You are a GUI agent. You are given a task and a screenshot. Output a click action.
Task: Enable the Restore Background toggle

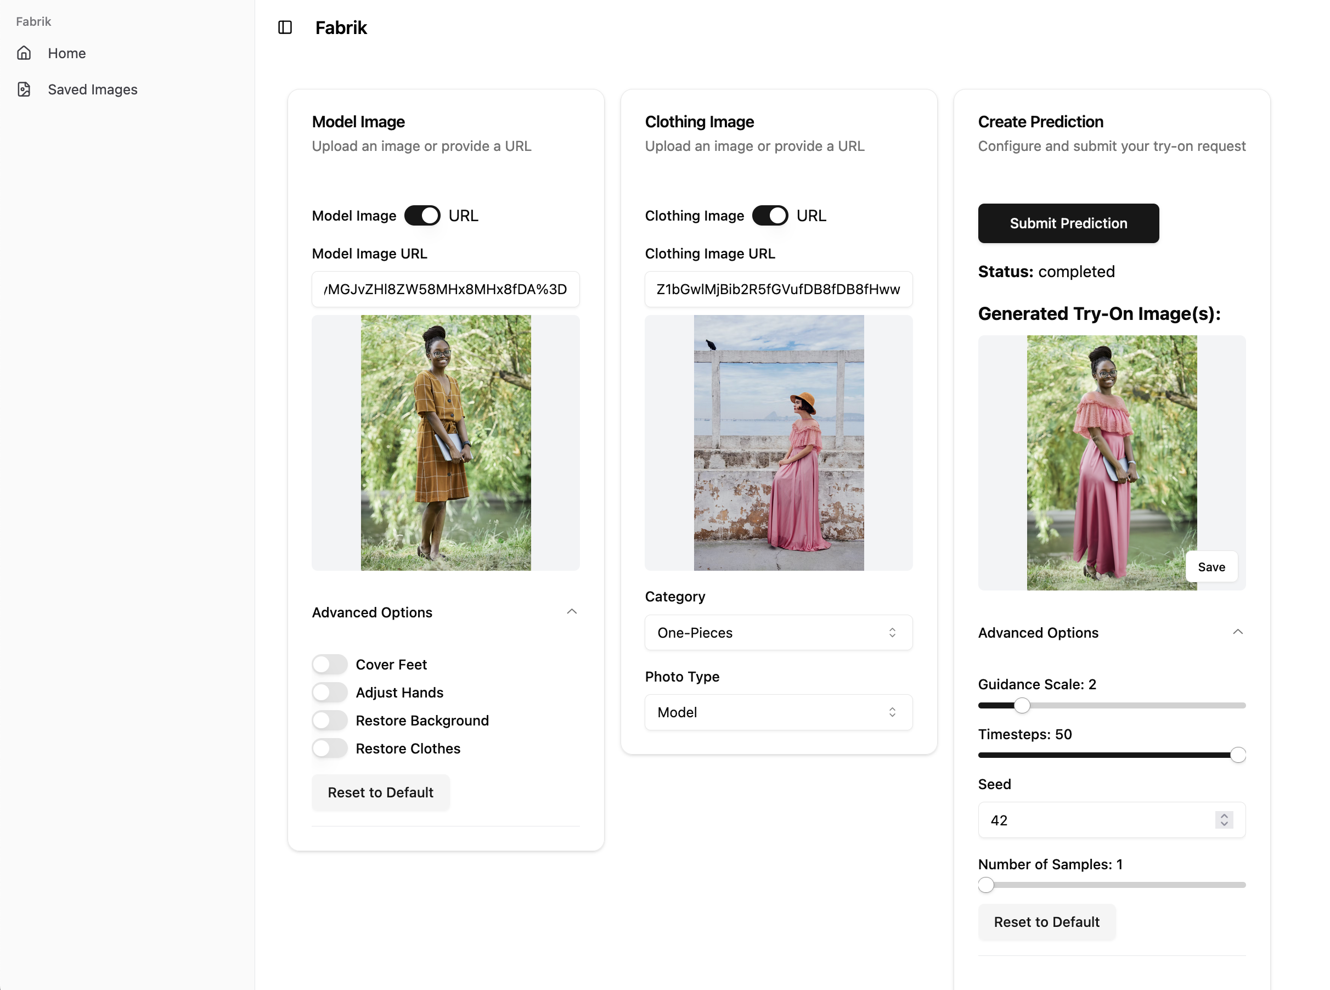[330, 721]
